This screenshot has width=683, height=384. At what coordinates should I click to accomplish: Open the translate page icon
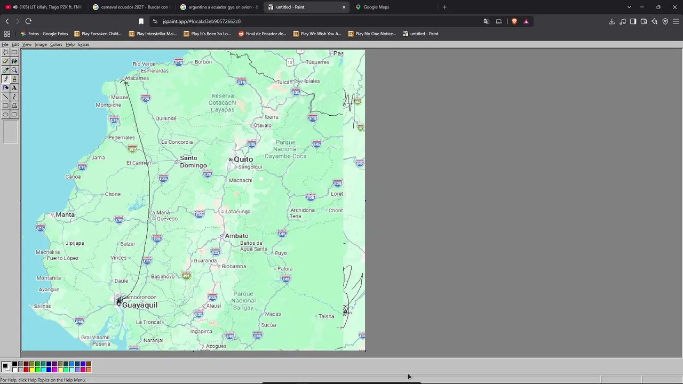(x=486, y=21)
